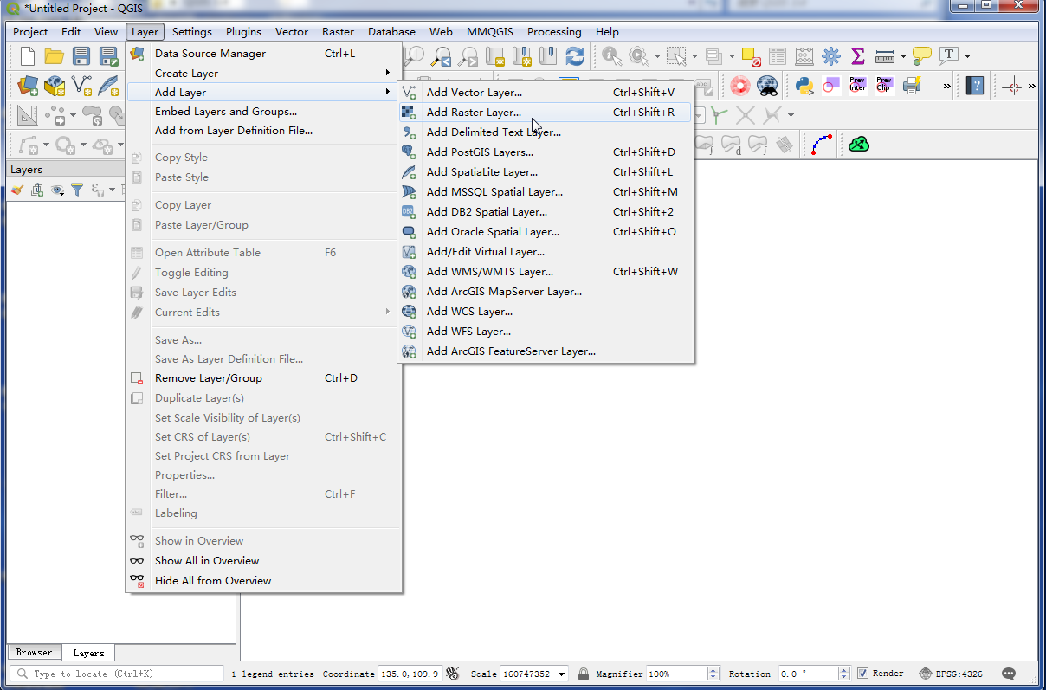Click Remove Layer/Group entry
Image resolution: width=1046 pixels, height=690 pixels.
[x=264, y=377]
